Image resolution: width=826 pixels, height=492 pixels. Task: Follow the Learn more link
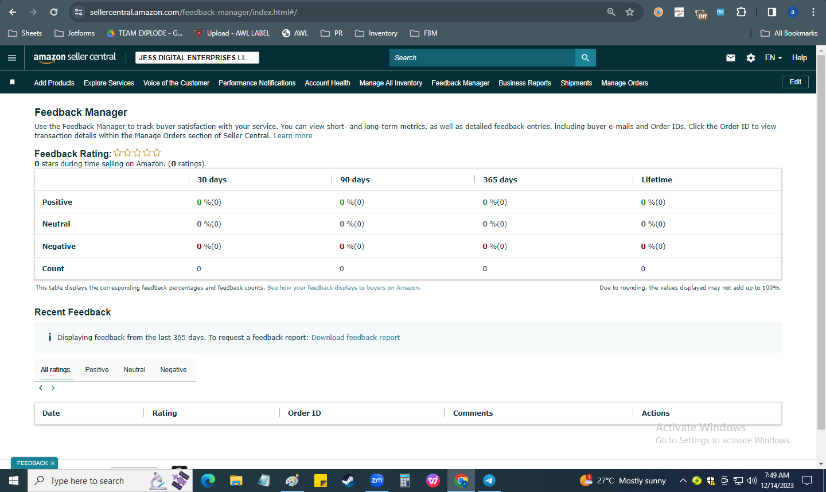pos(293,136)
